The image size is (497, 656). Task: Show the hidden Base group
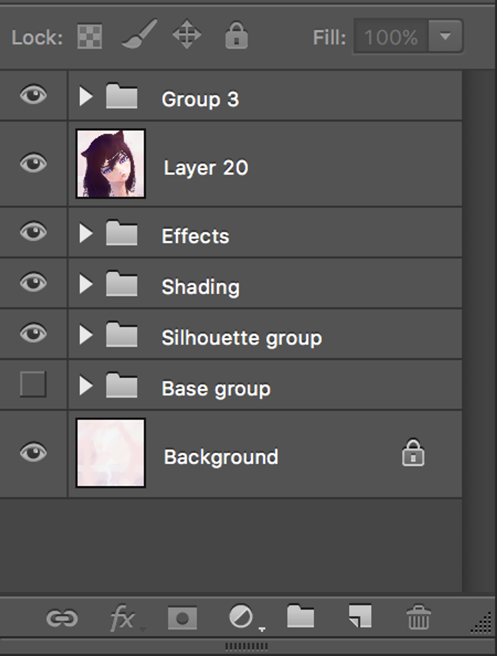click(33, 384)
